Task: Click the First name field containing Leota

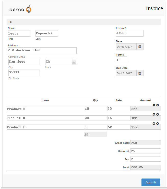Action: (x=19, y=33)
